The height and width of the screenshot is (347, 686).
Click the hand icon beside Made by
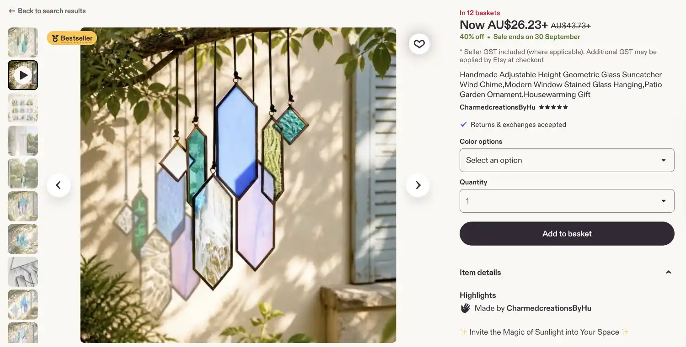click(x=465, y=308)
